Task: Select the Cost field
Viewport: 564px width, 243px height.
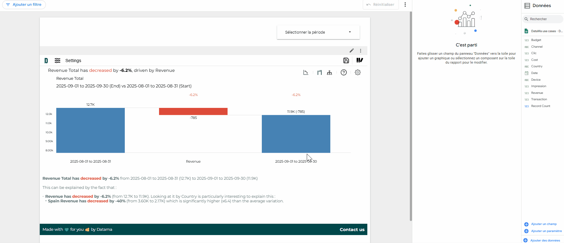Action: pyautogui.click(x=534, y=60)
